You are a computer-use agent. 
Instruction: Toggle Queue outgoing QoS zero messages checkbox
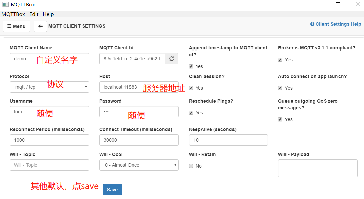280,120
